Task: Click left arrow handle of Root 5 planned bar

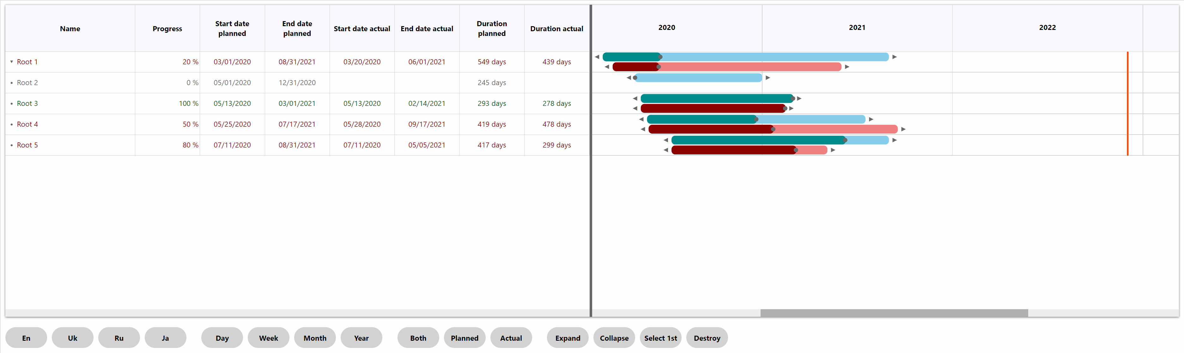Action: tap(666, 140)
